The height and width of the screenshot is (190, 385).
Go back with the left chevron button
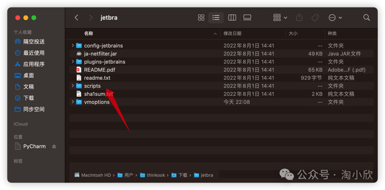coord(76,18)
